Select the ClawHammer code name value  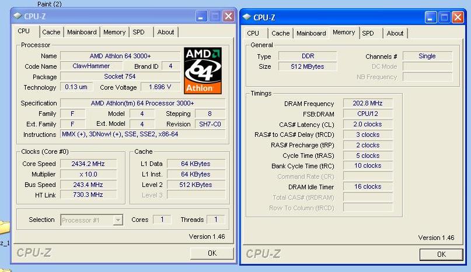pos(91,66)
